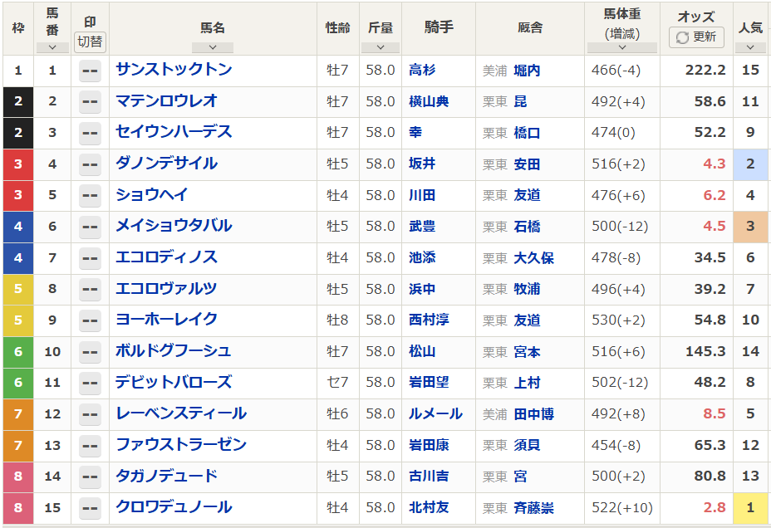The width and height of the screenshot is (771, 528).
Task: Open mark selector for ボルドグフーシュ
Action: pos(90,352)
